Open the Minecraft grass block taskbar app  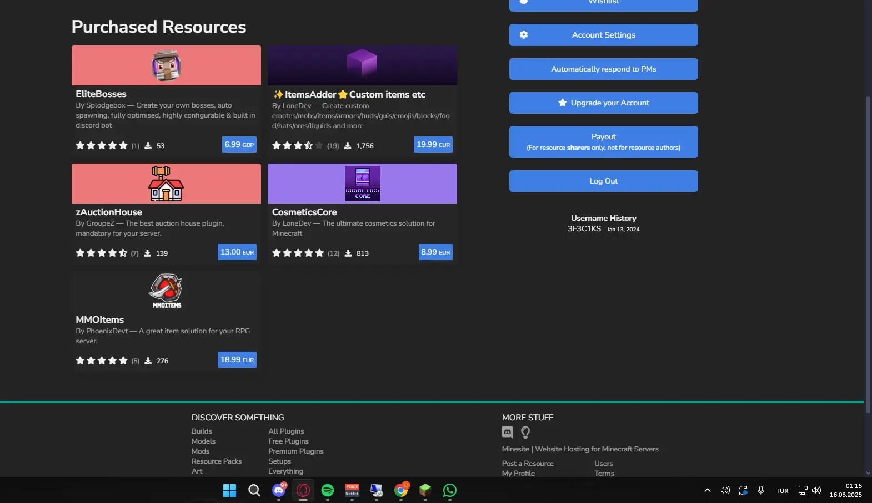425,490
